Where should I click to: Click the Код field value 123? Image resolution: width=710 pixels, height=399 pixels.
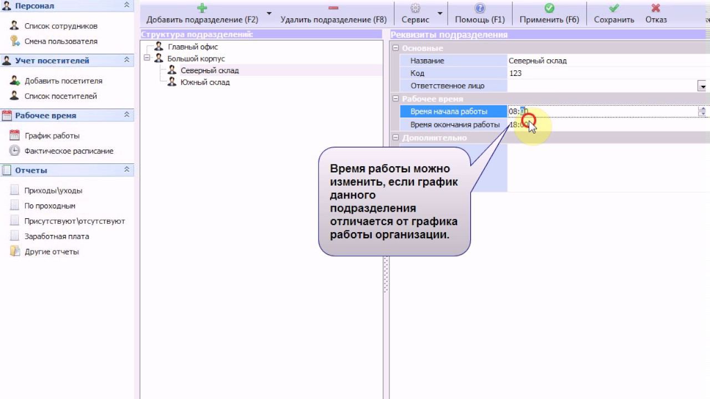click(515, 73)
